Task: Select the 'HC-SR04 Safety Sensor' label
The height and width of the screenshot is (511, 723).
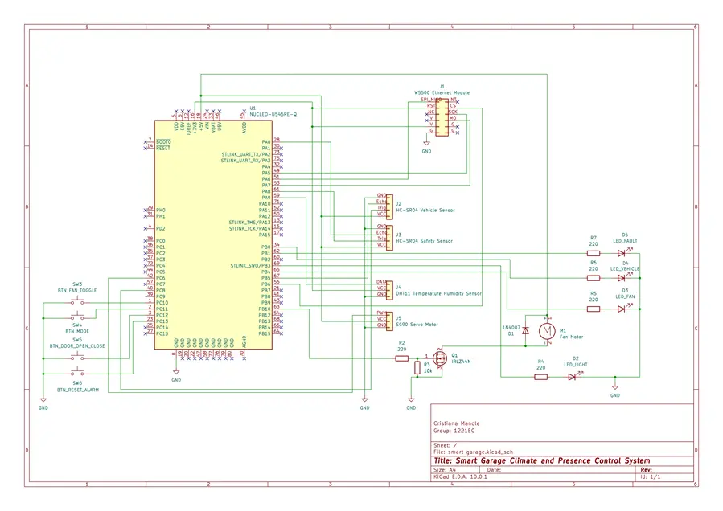Action: 424,241
